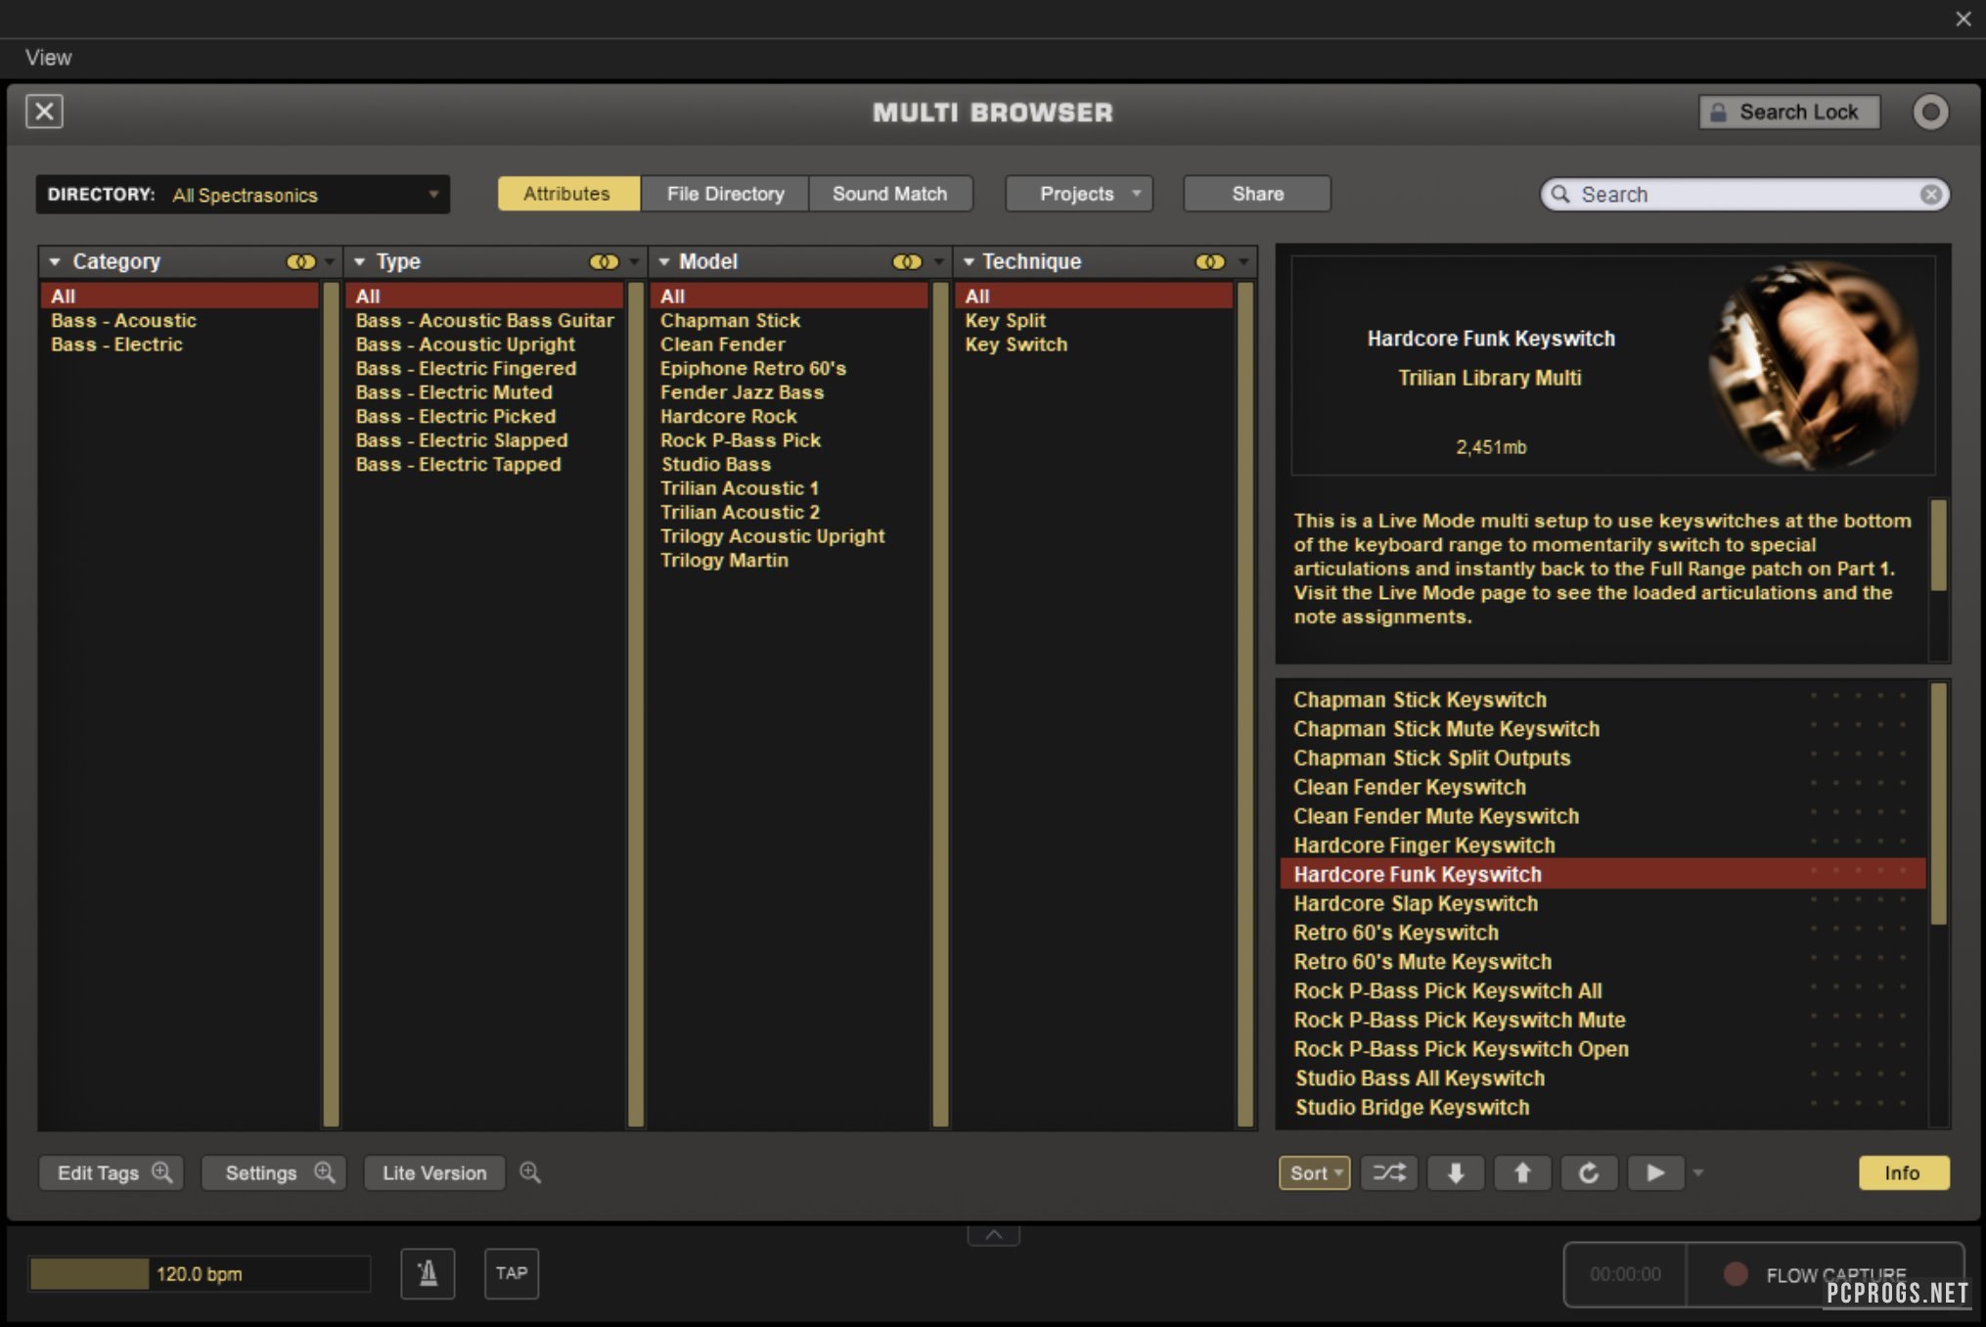Open the View menu

pos(49,58)
